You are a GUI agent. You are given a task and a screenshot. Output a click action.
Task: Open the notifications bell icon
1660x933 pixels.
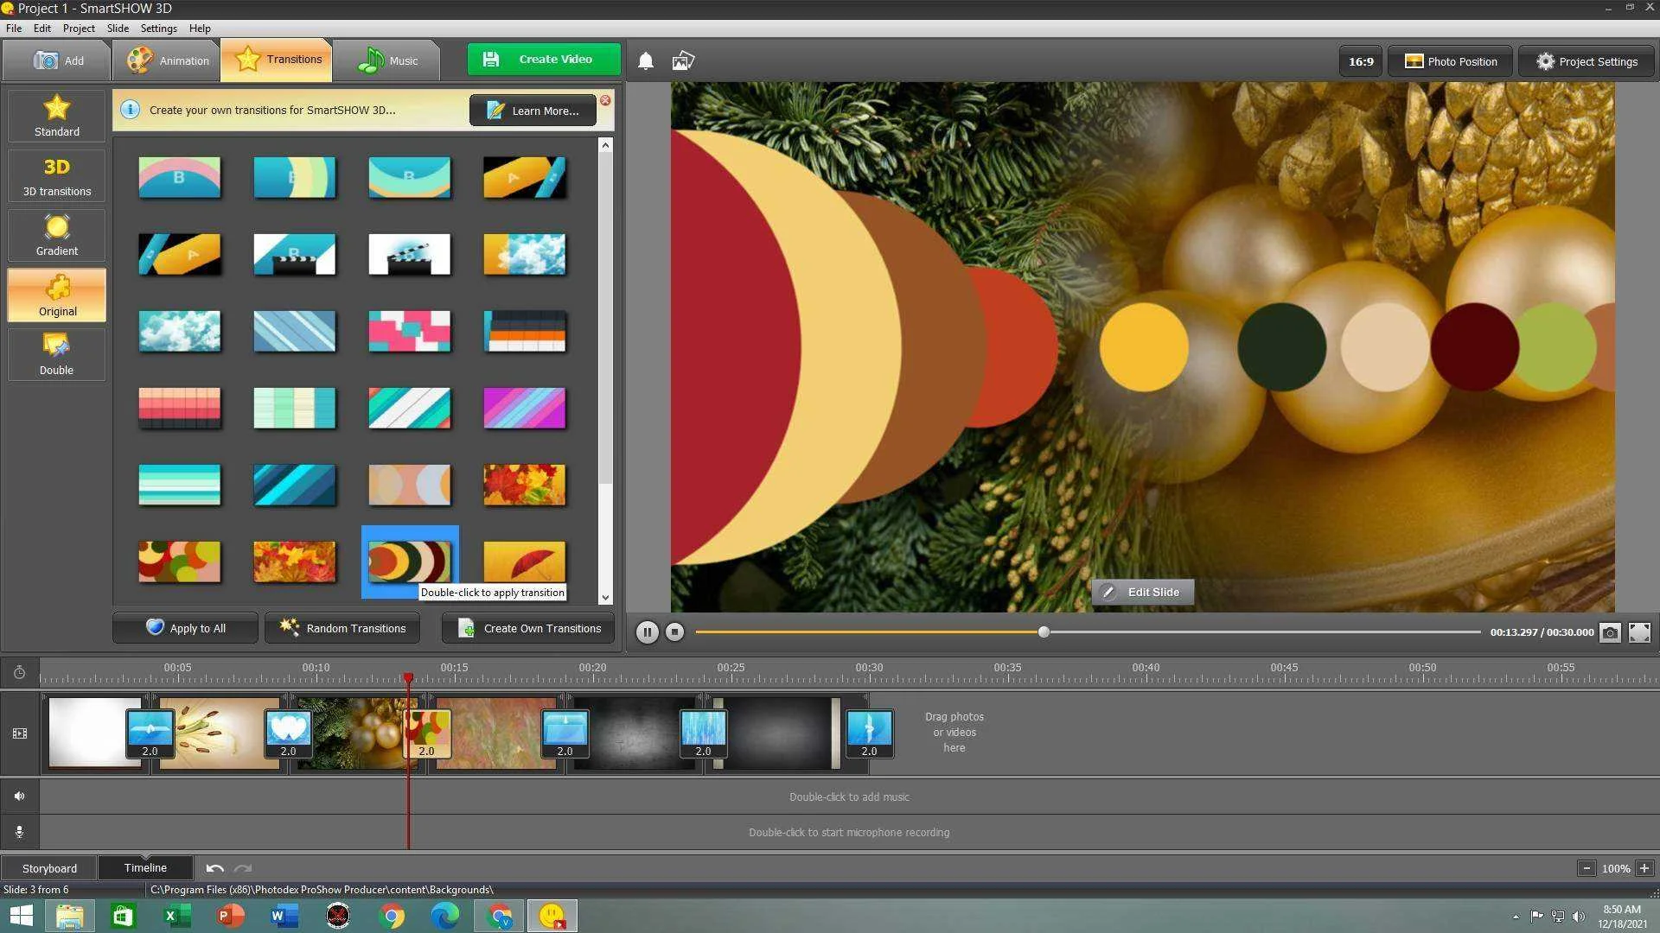(x=645, y=60)
